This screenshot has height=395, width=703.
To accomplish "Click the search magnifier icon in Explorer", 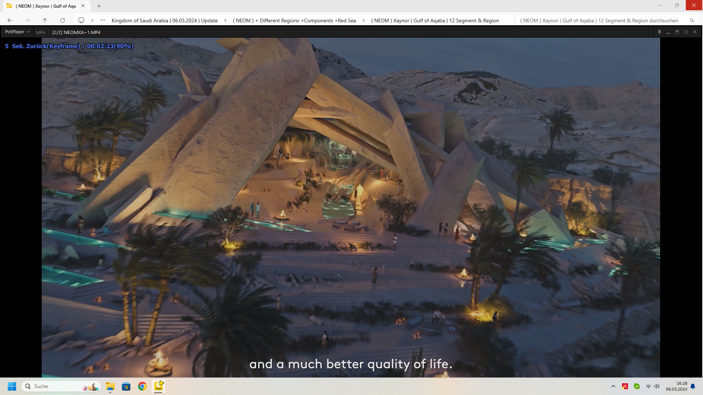I will 692,20.
